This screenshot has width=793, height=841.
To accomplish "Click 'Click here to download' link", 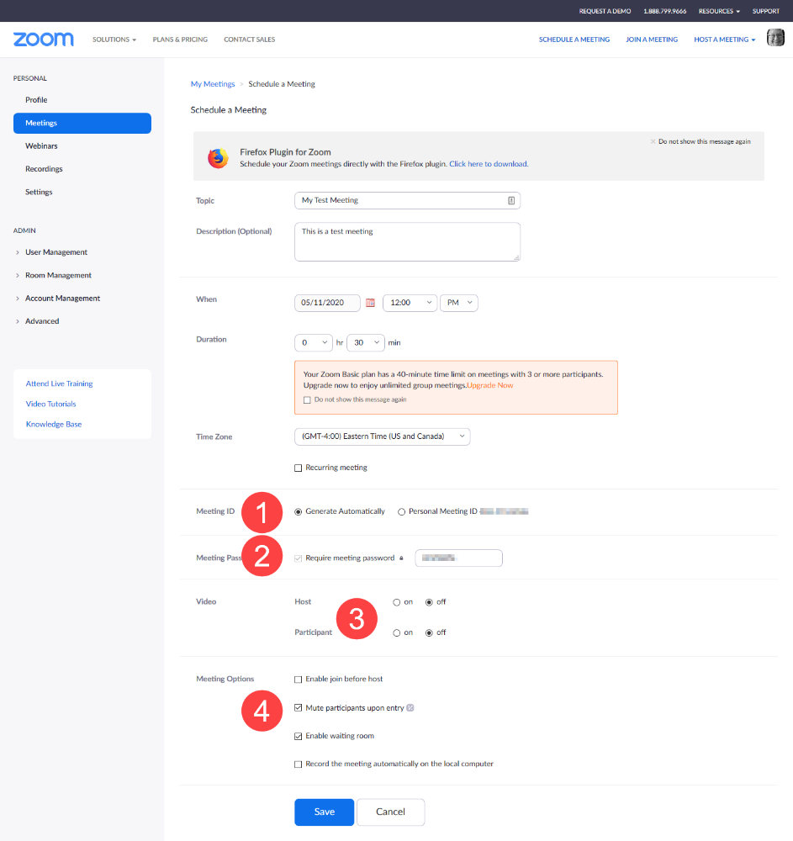I will pyautogui.click(x=489, y=164).
